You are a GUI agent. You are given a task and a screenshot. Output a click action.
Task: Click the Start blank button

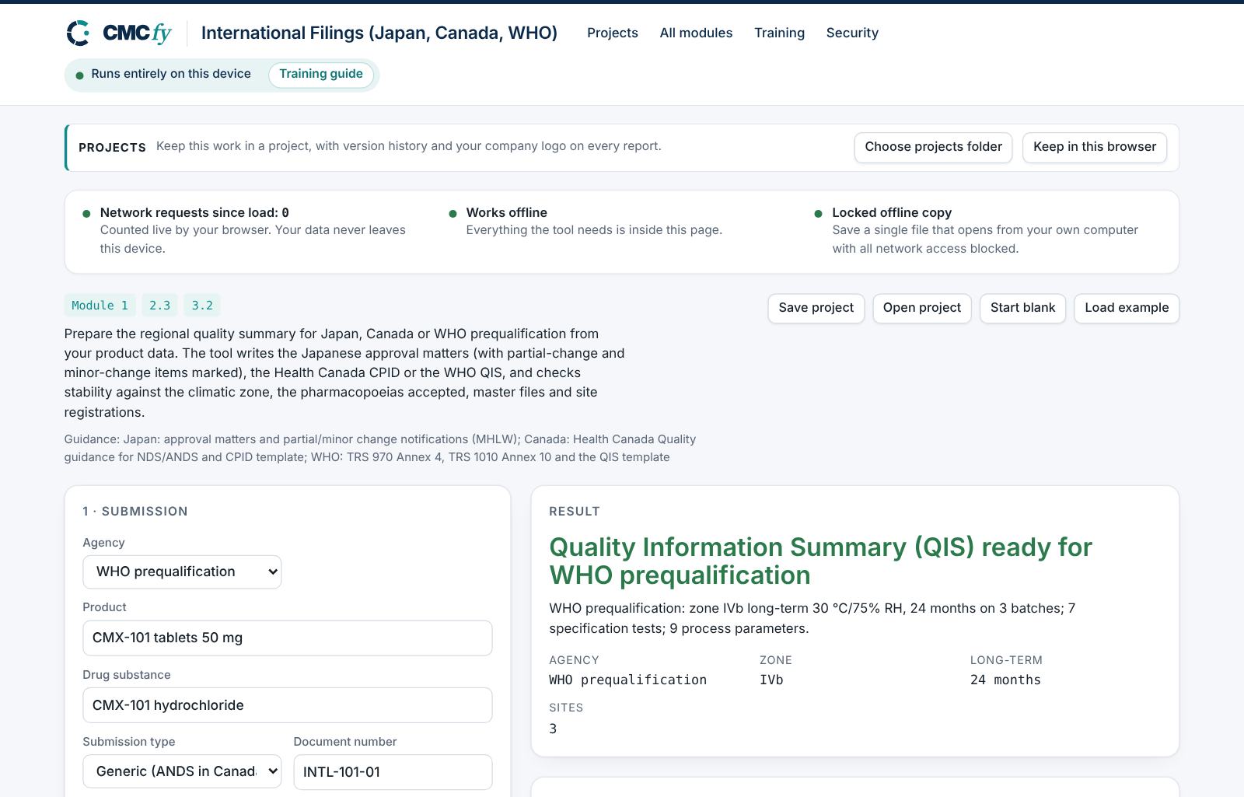point(1022,308)
